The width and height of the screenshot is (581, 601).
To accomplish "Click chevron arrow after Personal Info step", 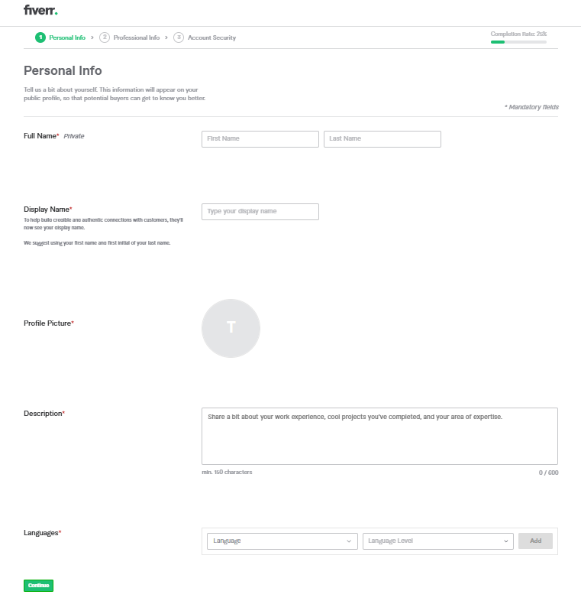I will (92, 37).
